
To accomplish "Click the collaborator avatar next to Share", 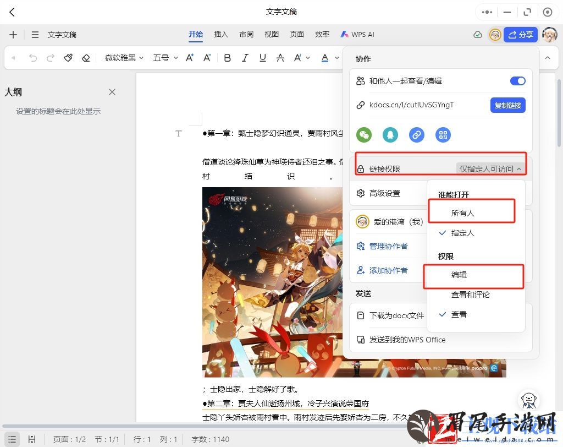I will (x=495, y=35).
